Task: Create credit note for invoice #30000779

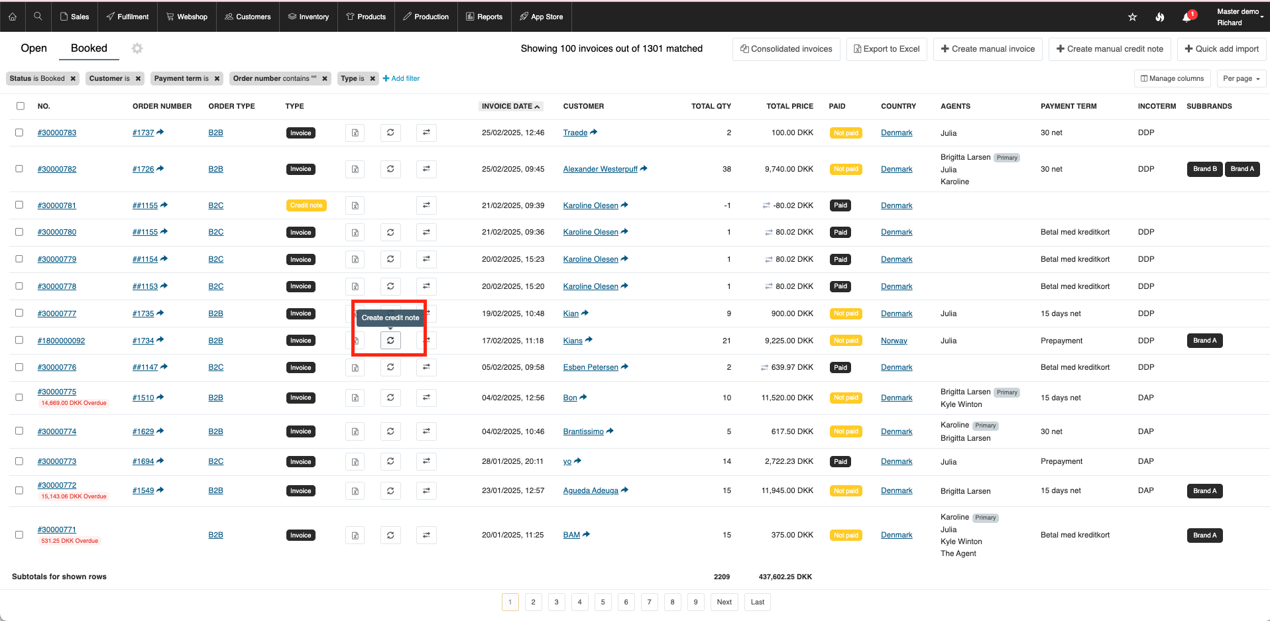Action: (390, 259)
